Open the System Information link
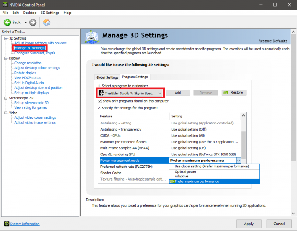 25,224
